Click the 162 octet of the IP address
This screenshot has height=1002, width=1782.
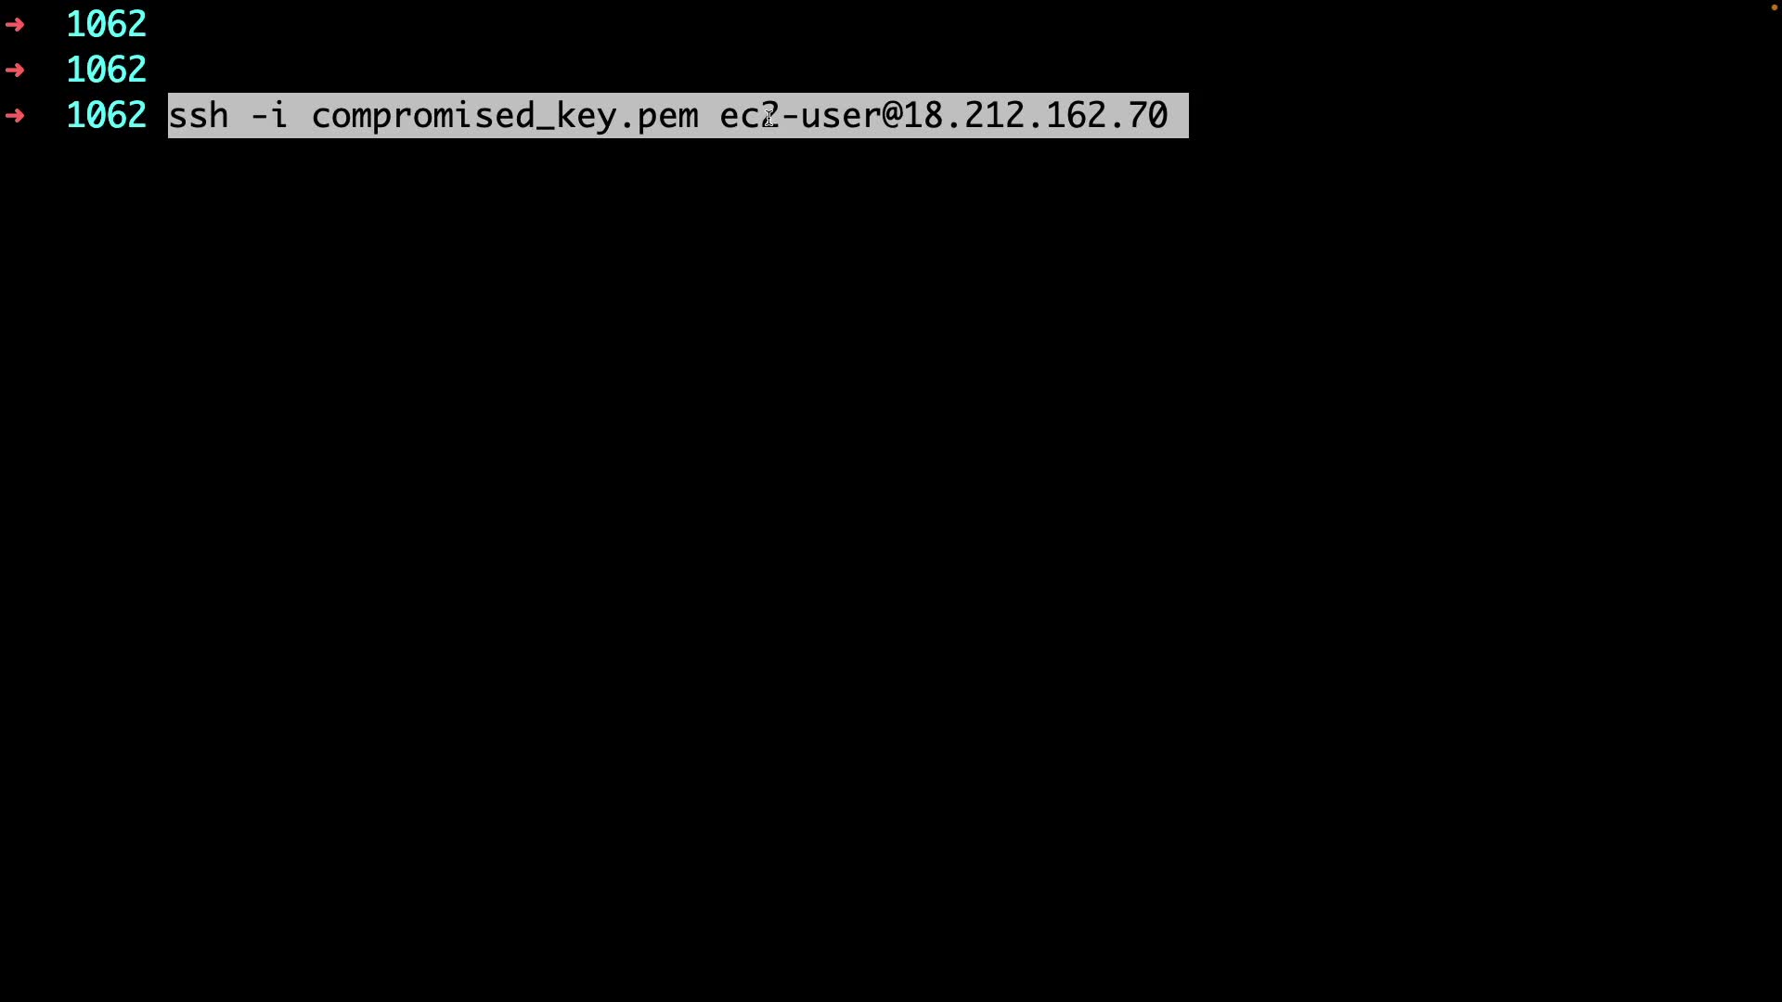click(1077, 116)
